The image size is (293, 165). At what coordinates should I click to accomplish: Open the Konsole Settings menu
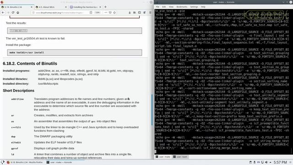click(194, 7)
